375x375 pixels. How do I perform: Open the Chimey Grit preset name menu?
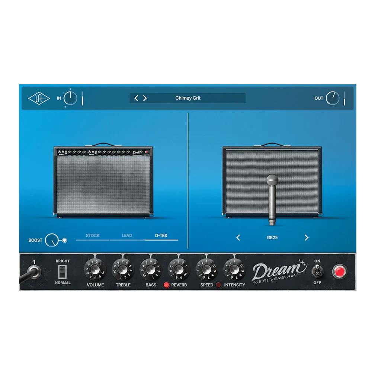click(188, 98)
